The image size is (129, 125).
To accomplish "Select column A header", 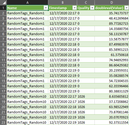I will coord(27,2).
